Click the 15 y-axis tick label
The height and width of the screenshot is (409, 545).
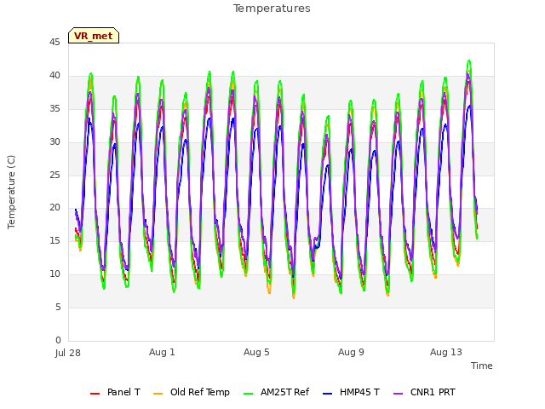54,240
